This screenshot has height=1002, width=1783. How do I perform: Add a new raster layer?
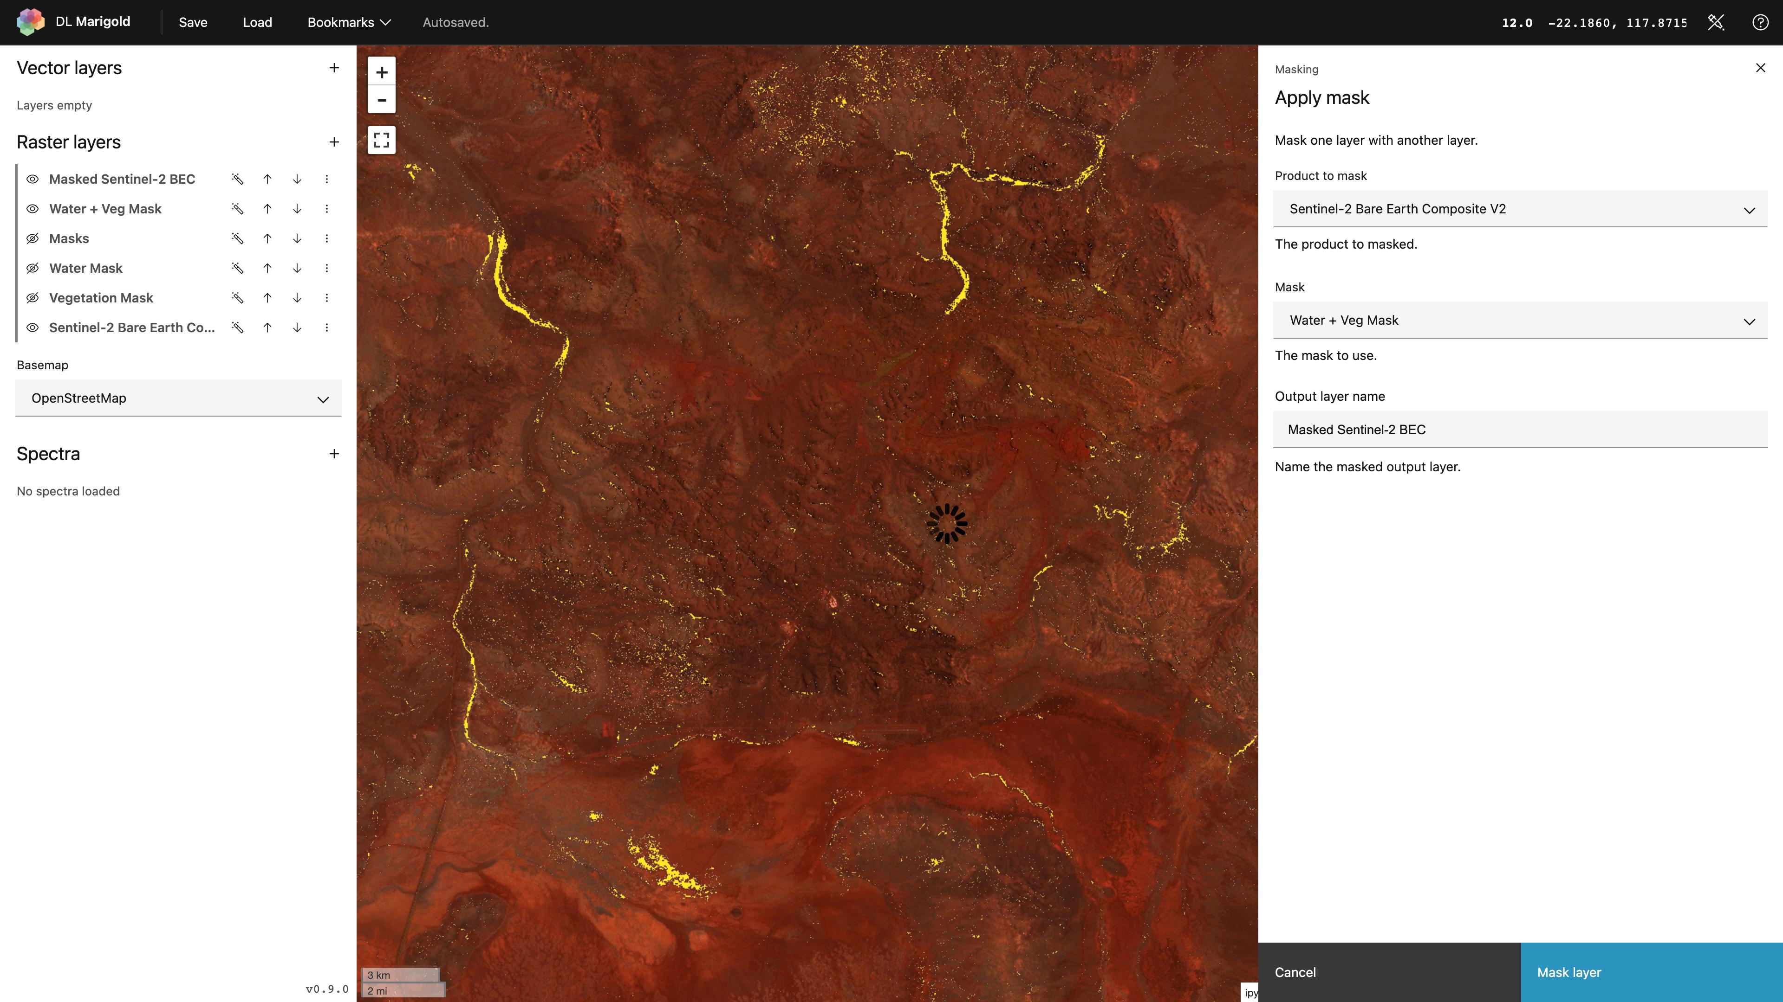click(334, 142)
